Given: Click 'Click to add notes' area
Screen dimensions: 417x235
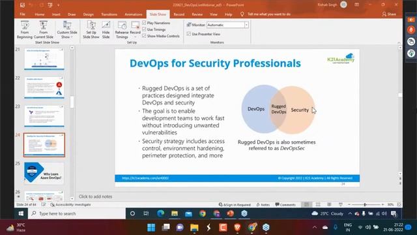Looking at the screenshot, I should coord(96,196).
